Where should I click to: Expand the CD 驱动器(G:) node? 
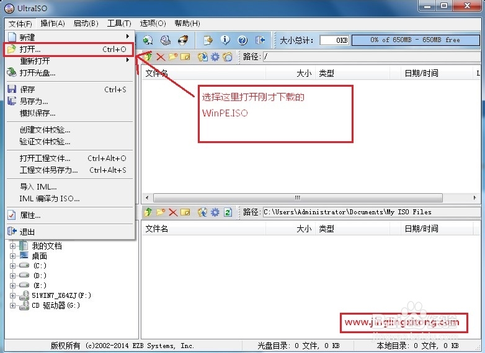click(x=12, y=305)
